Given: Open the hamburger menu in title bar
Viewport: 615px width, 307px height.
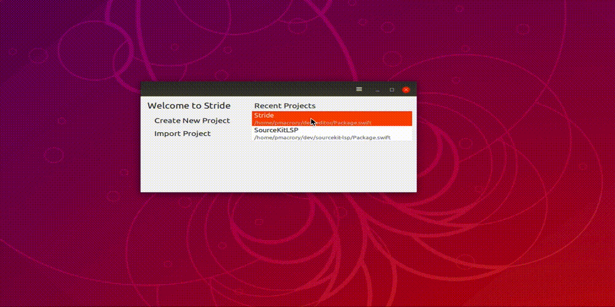Looking at the screenshot, I should pos(359,89).
